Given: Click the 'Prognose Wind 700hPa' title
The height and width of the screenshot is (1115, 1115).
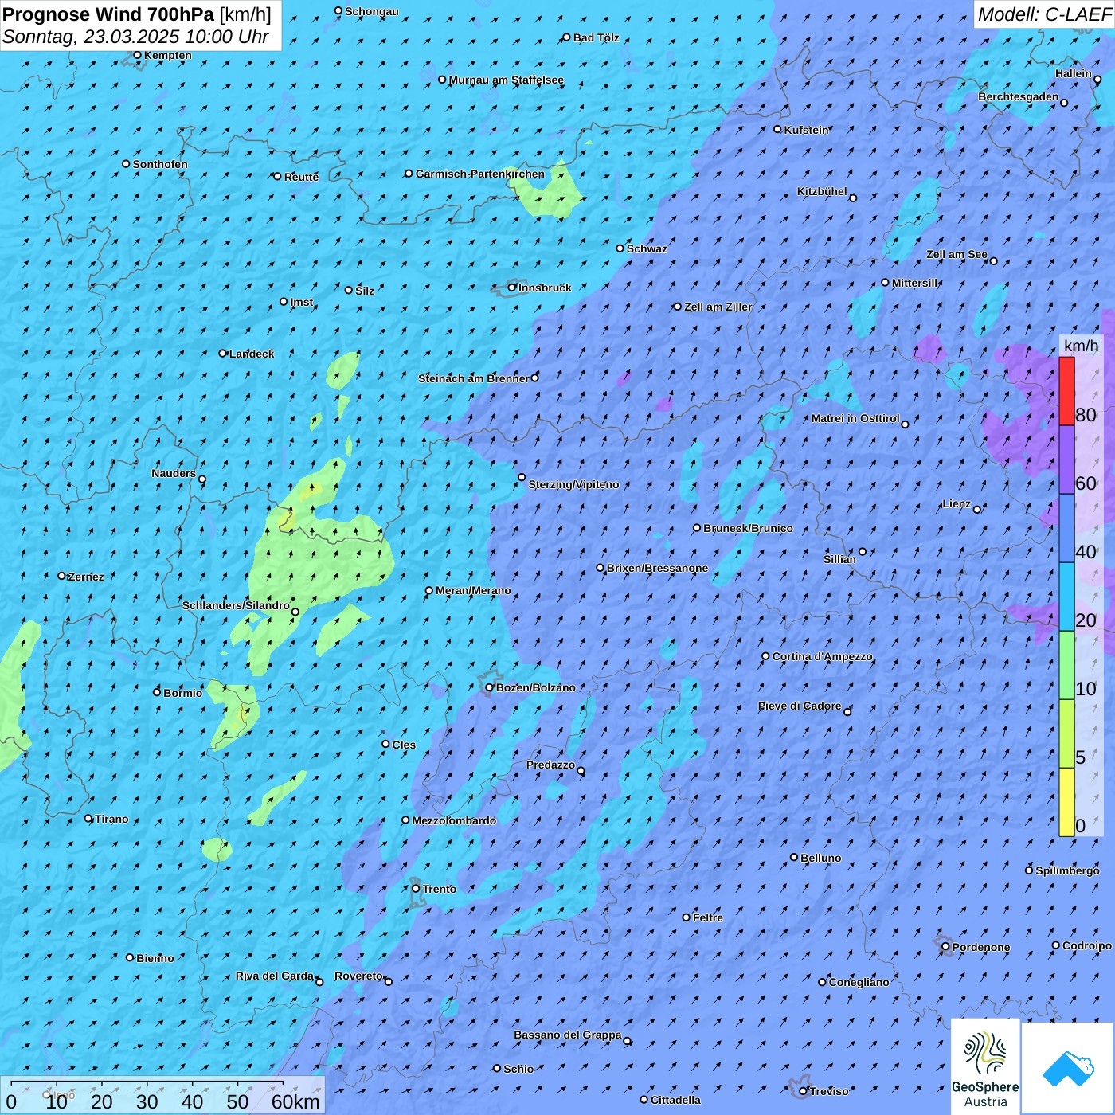Looking at the screenshot, I should [x=108, y=14].
